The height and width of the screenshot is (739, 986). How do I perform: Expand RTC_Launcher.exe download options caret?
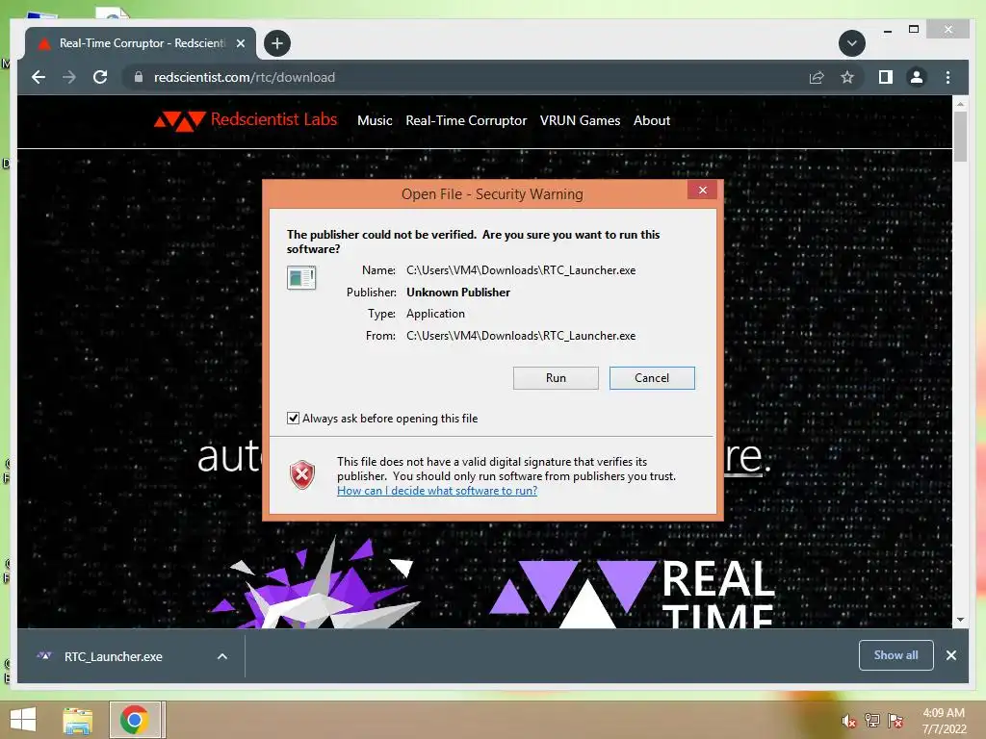(222, 656)
